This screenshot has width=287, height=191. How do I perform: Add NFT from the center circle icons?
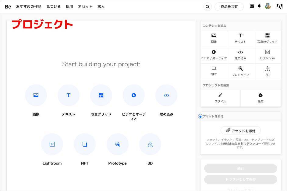tap(85, 144)
